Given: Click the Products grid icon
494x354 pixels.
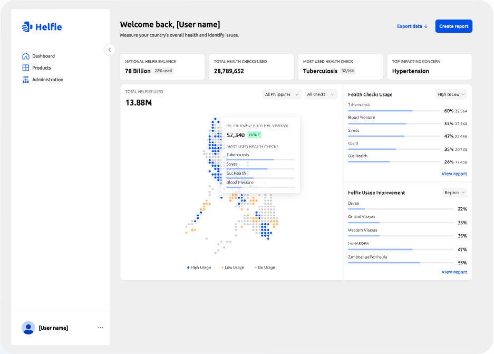Looking at the screenshot, I should coord(25,68).
